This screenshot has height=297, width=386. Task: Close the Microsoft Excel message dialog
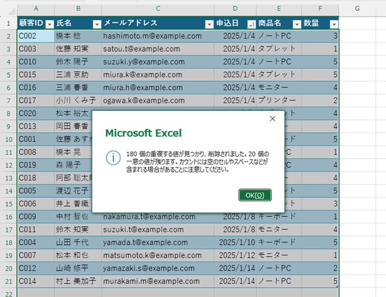click(x=272, y=119)
